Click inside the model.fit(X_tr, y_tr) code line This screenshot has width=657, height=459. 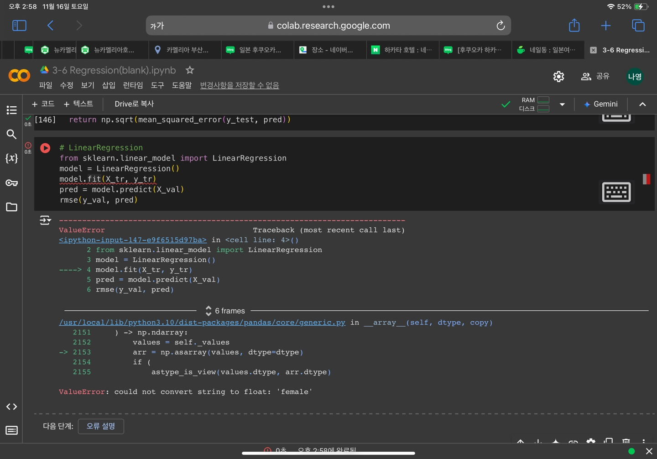tap(108, 179)
